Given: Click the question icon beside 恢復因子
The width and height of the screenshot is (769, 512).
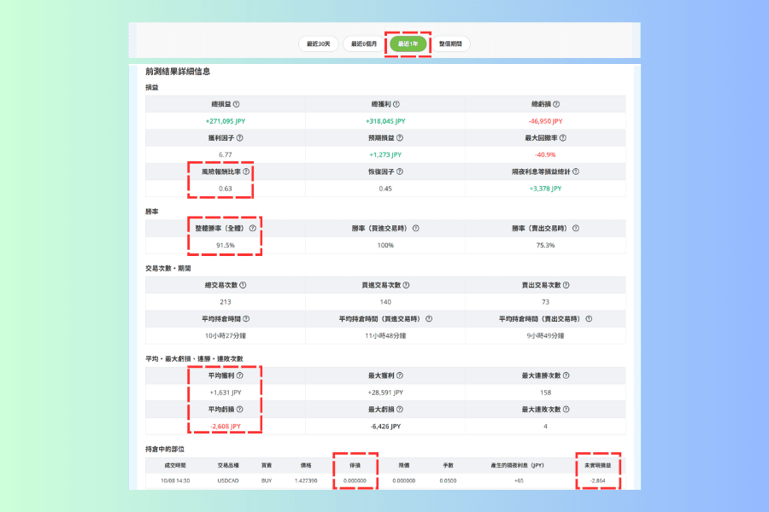Looking at the screenshot, I should click(x=400, y=172).
